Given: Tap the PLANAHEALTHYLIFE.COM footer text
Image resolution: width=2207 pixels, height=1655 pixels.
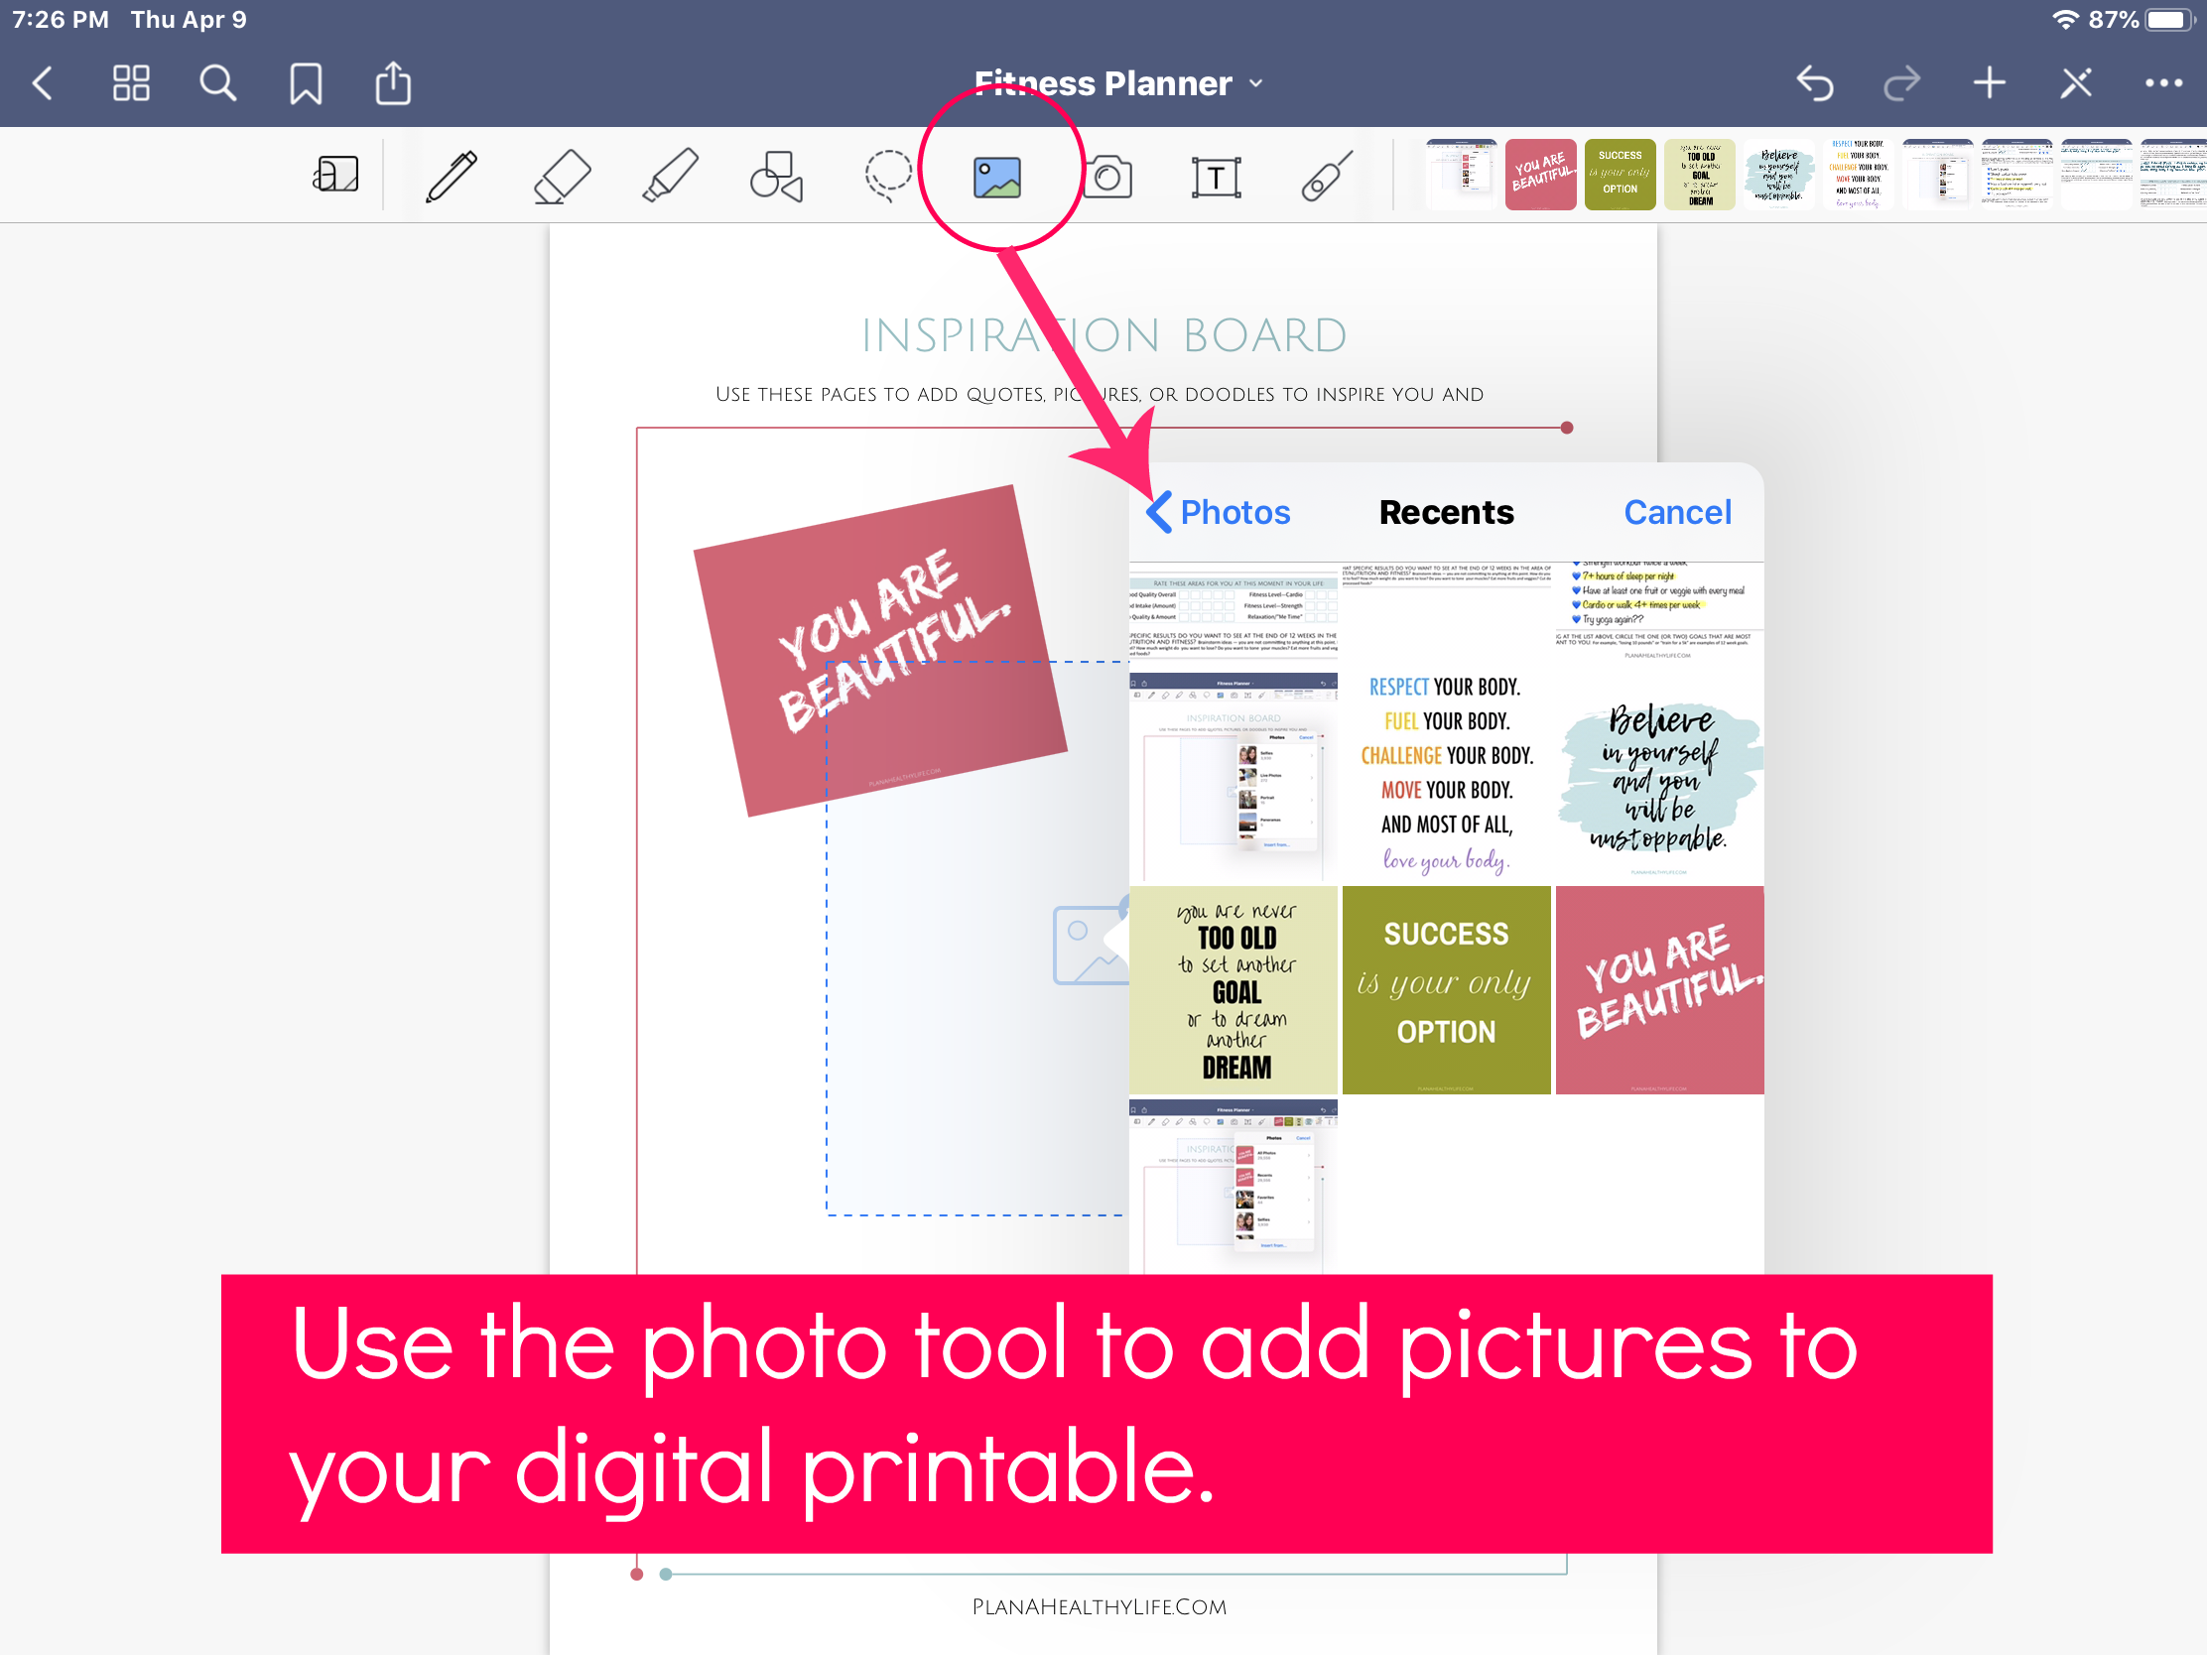Looking at the screenshot, I should (1100, 1606).
